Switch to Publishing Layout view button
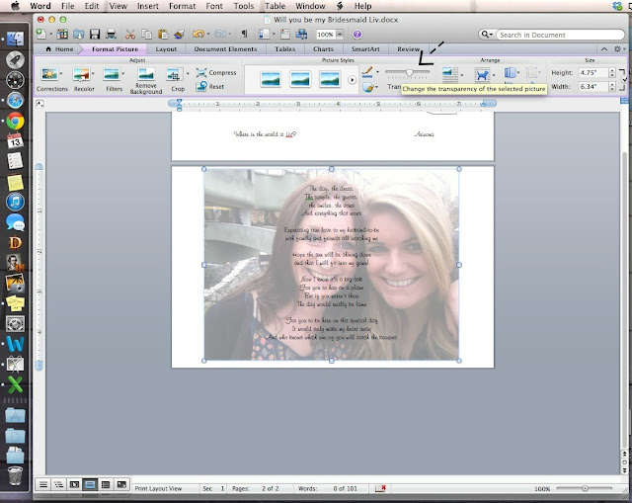The image size is (632, 503). click(x=75, y=484)
